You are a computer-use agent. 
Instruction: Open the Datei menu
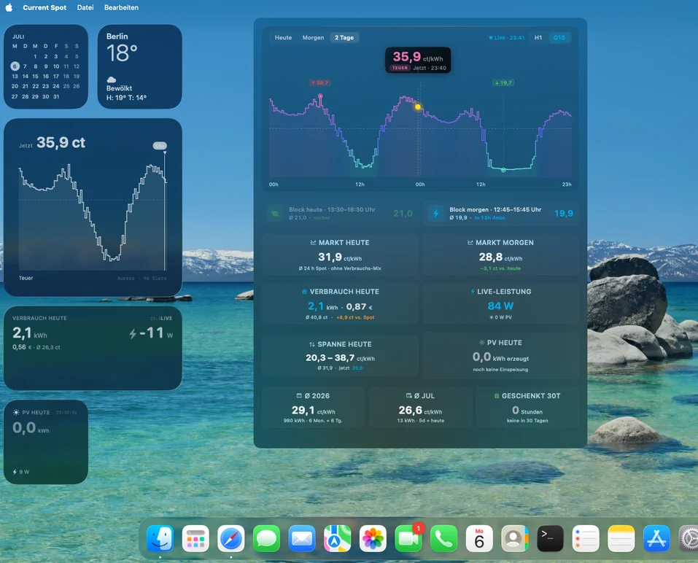85,7
